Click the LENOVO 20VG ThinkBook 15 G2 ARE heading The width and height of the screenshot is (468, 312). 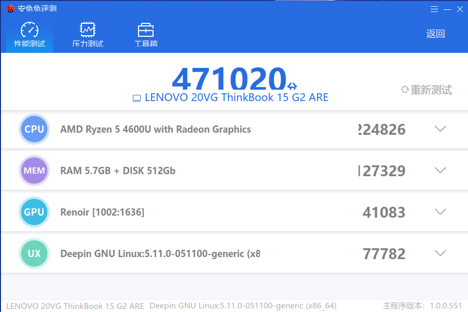237,97
